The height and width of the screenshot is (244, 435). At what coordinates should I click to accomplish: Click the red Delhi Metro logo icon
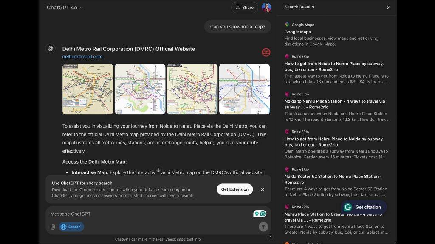pyautogui.click(x=266, y=52)
